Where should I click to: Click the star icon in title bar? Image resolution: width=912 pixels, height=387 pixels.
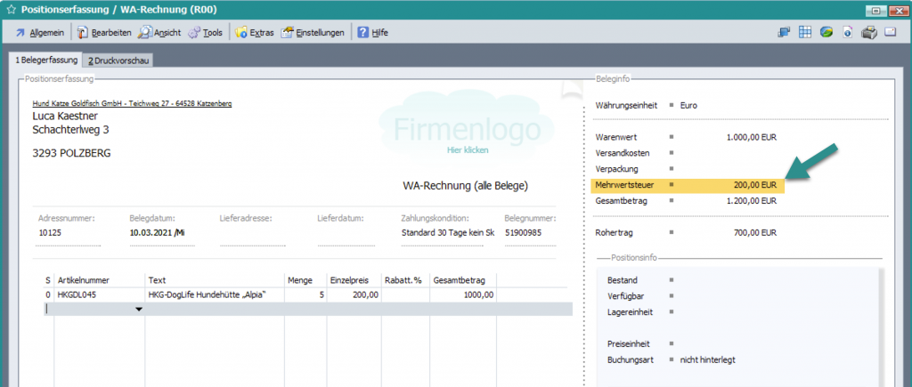(11, 10)
